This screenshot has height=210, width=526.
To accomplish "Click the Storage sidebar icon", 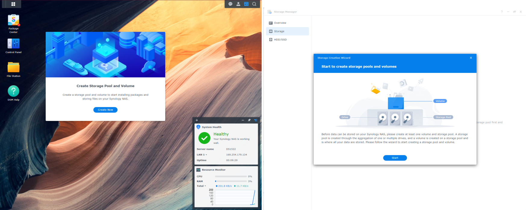I will (x=271, y=31).
